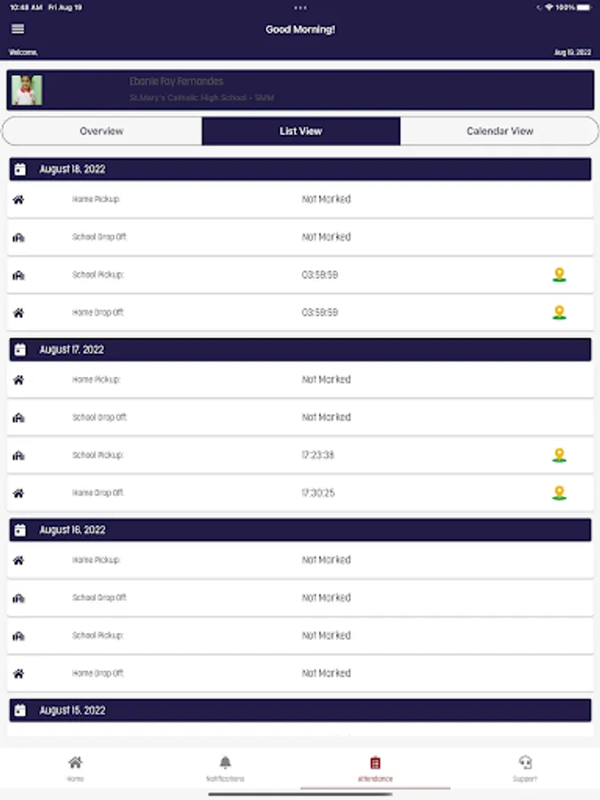Tap map pin for August 18 School Pickup
600x800 pixels.
(559, 275)
